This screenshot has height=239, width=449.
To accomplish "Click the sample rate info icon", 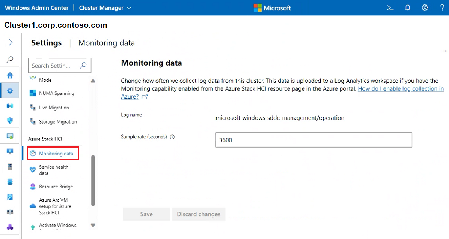I will point(172,137).
